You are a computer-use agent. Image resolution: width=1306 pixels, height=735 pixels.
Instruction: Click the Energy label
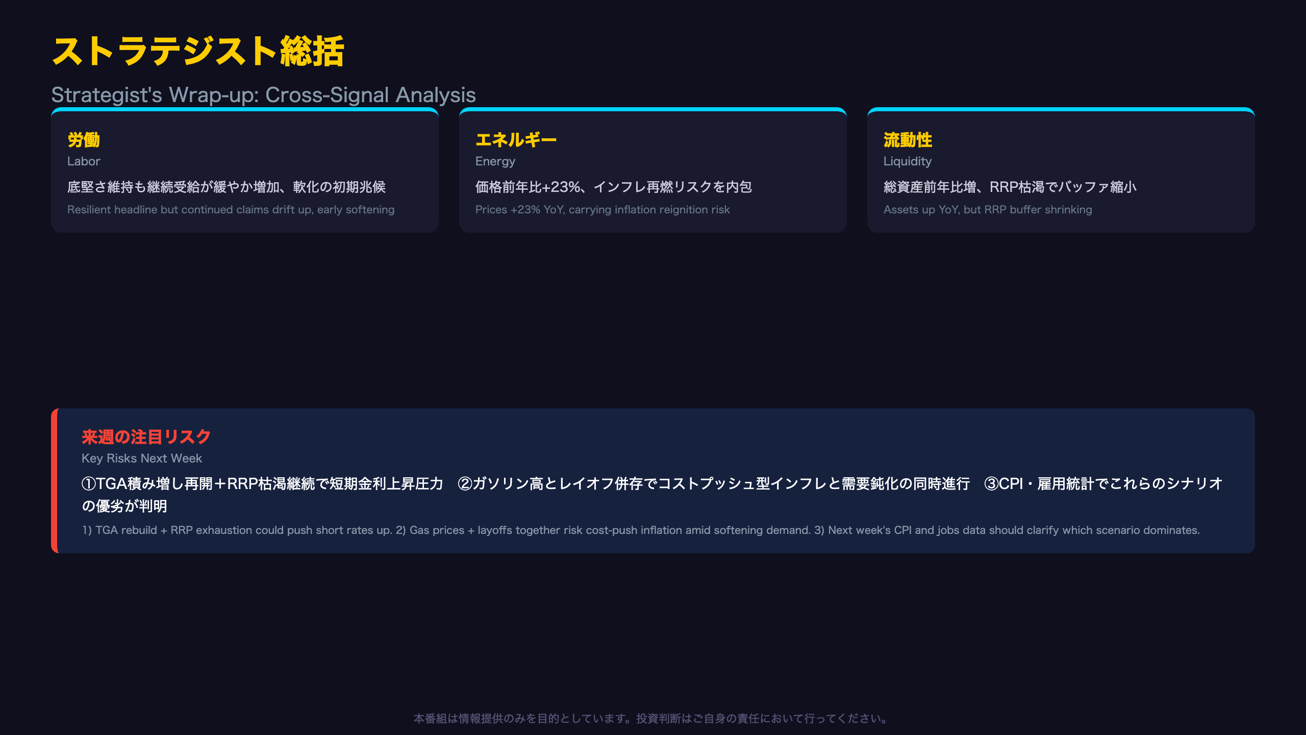(x=495, y=161)
